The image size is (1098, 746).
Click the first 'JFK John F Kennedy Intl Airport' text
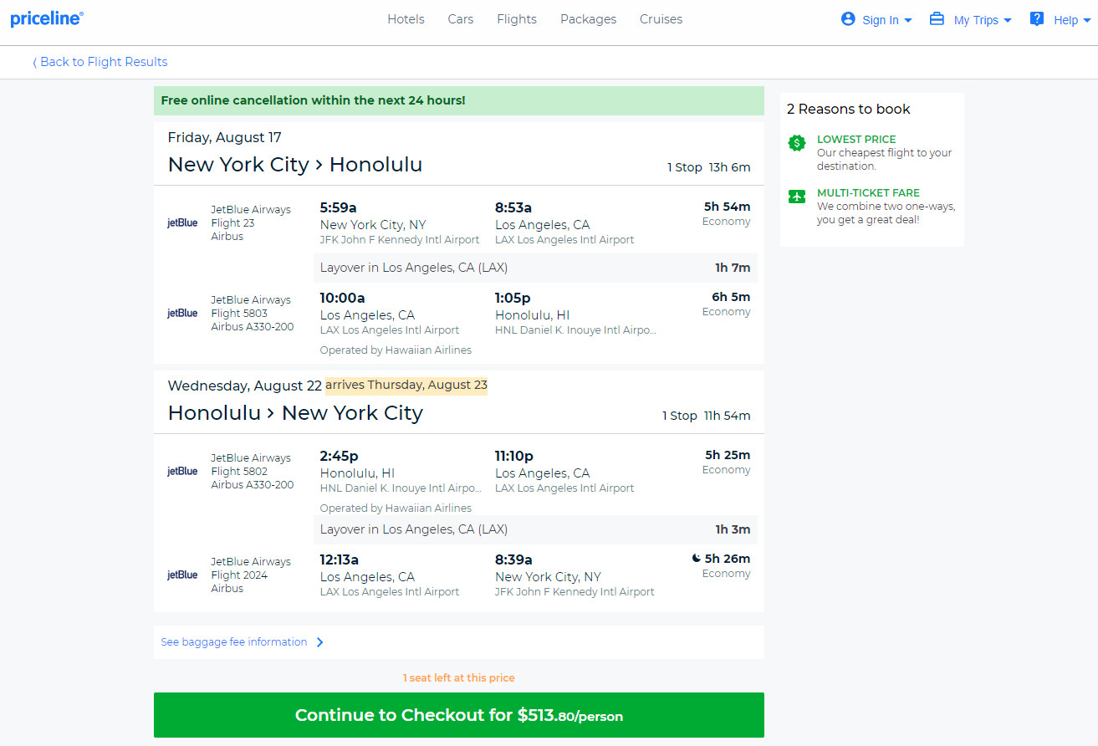[x=400, y=240]
